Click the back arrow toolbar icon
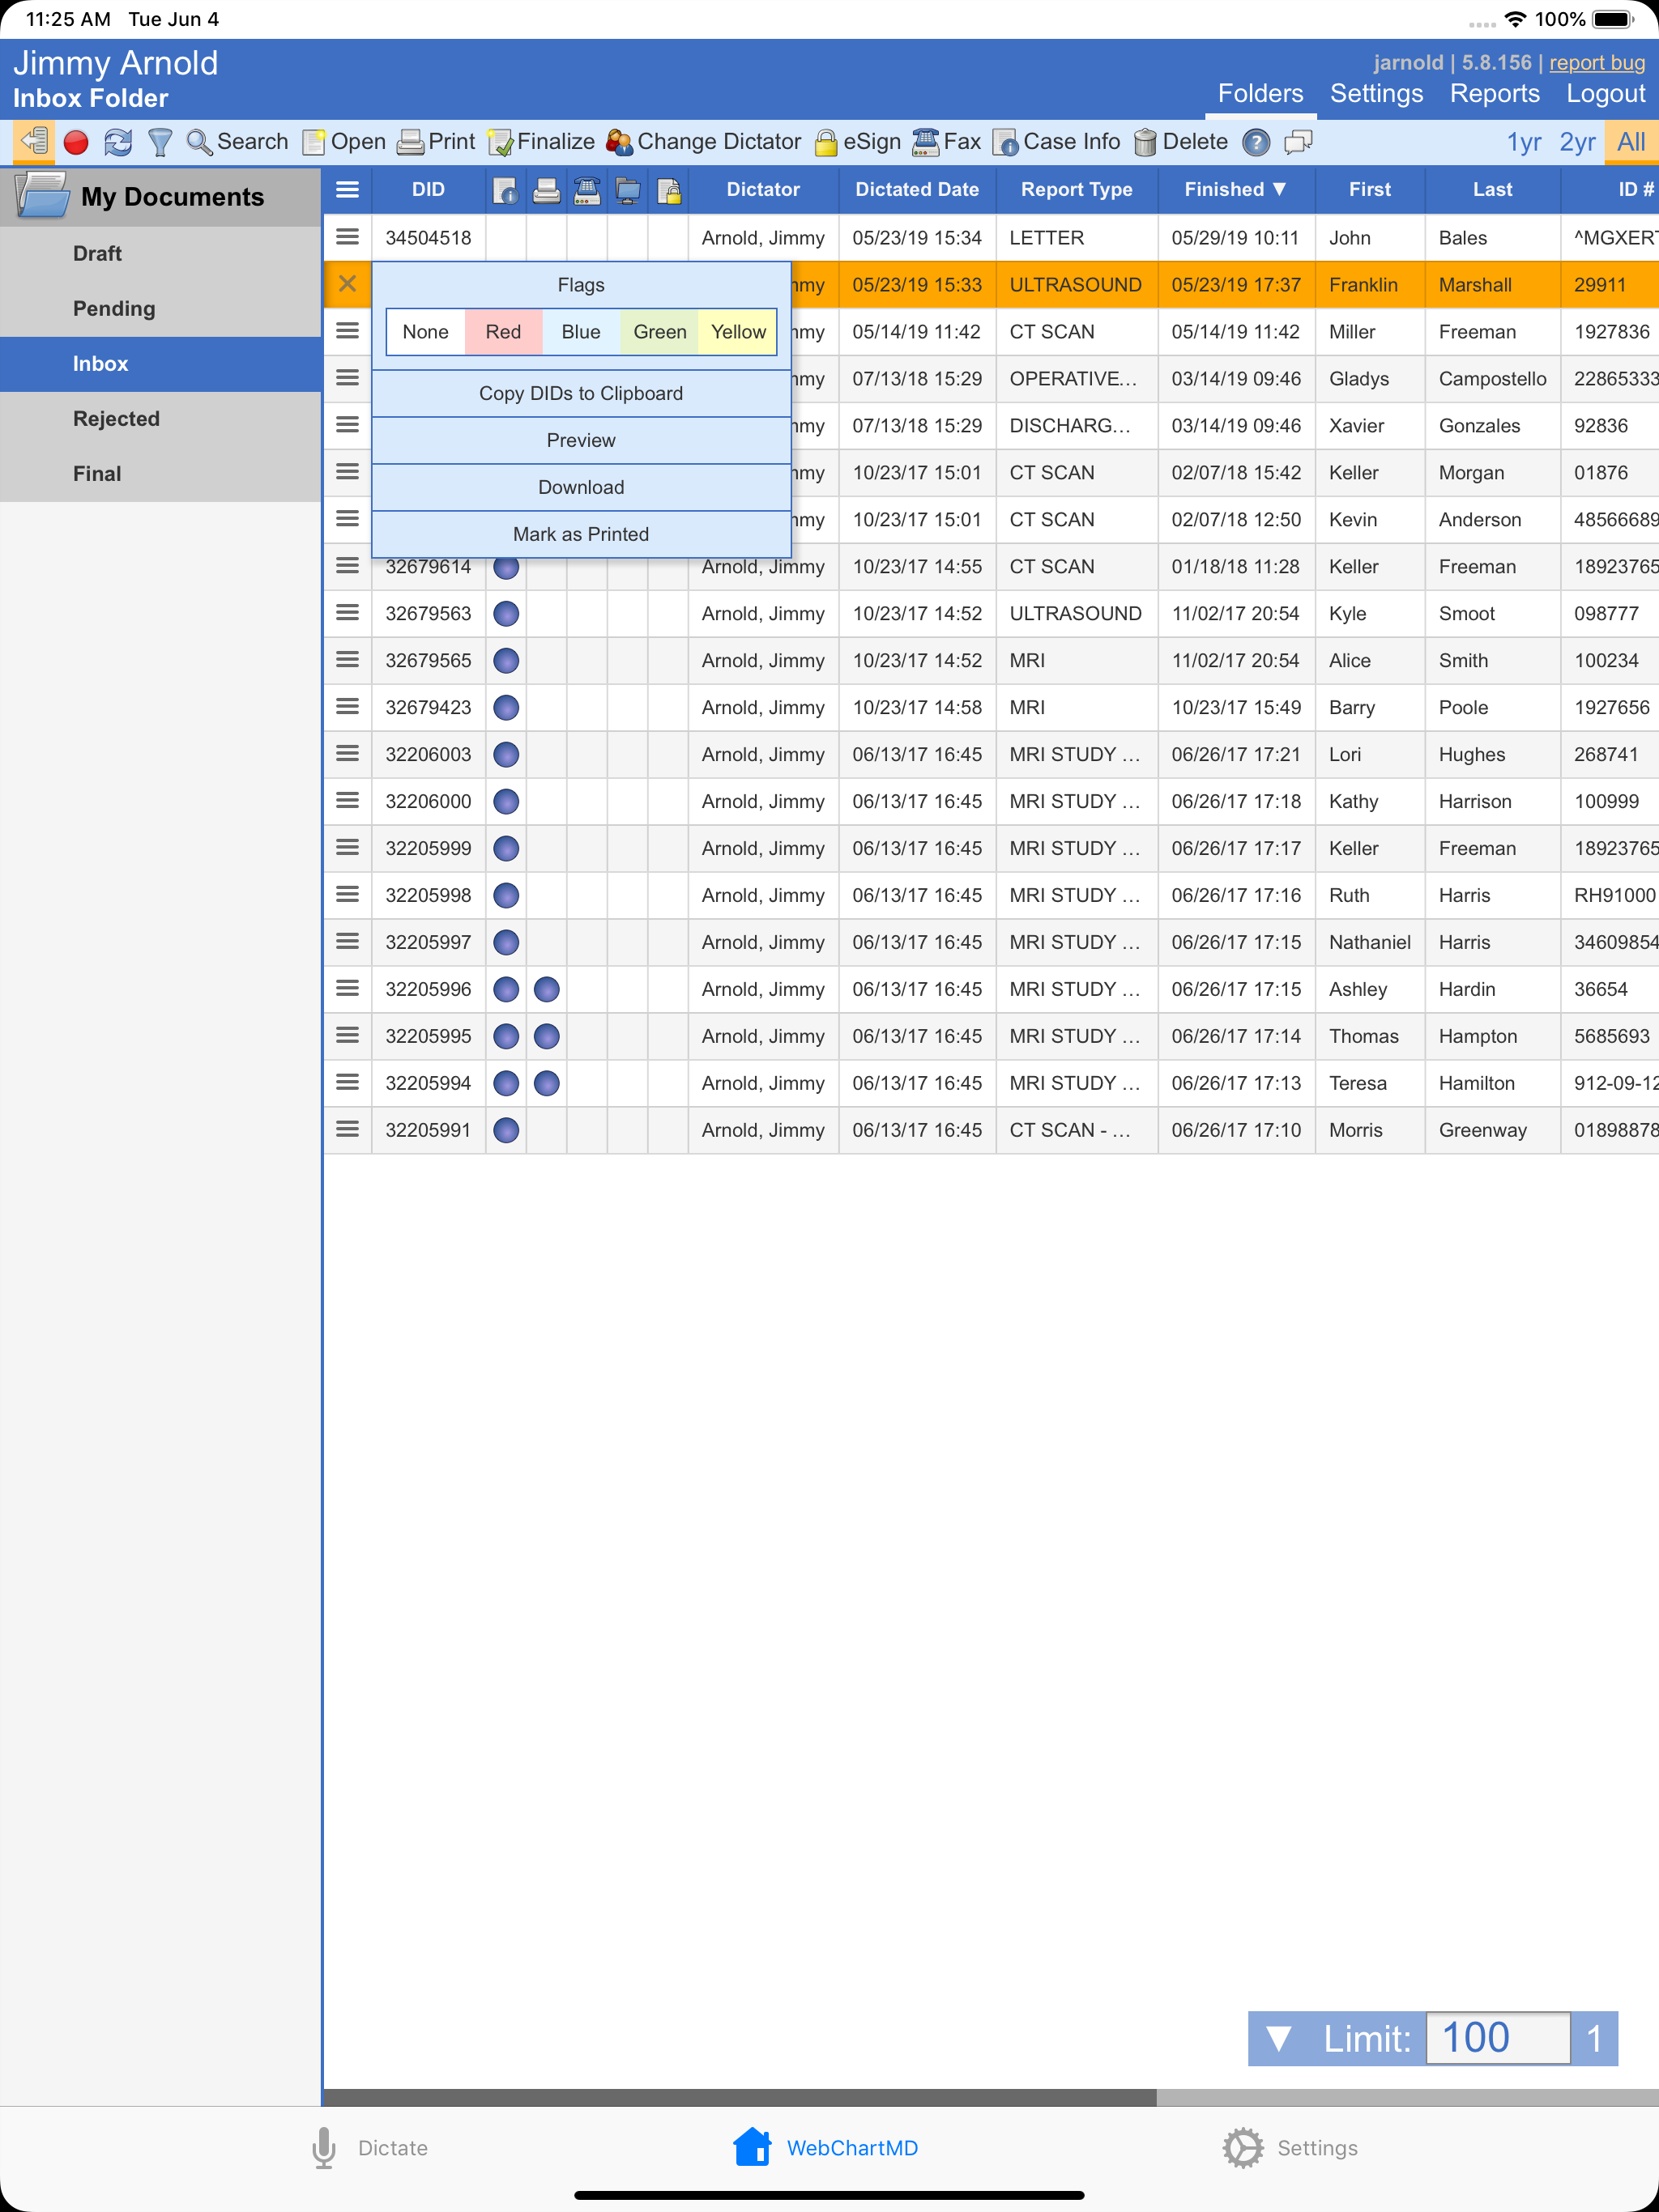Viewport: 1659px width, 2212px height. pyautogui.click(x=34, y=141)
